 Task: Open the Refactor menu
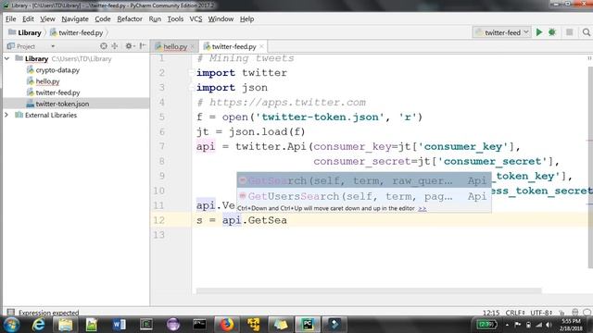click(130, 18)
